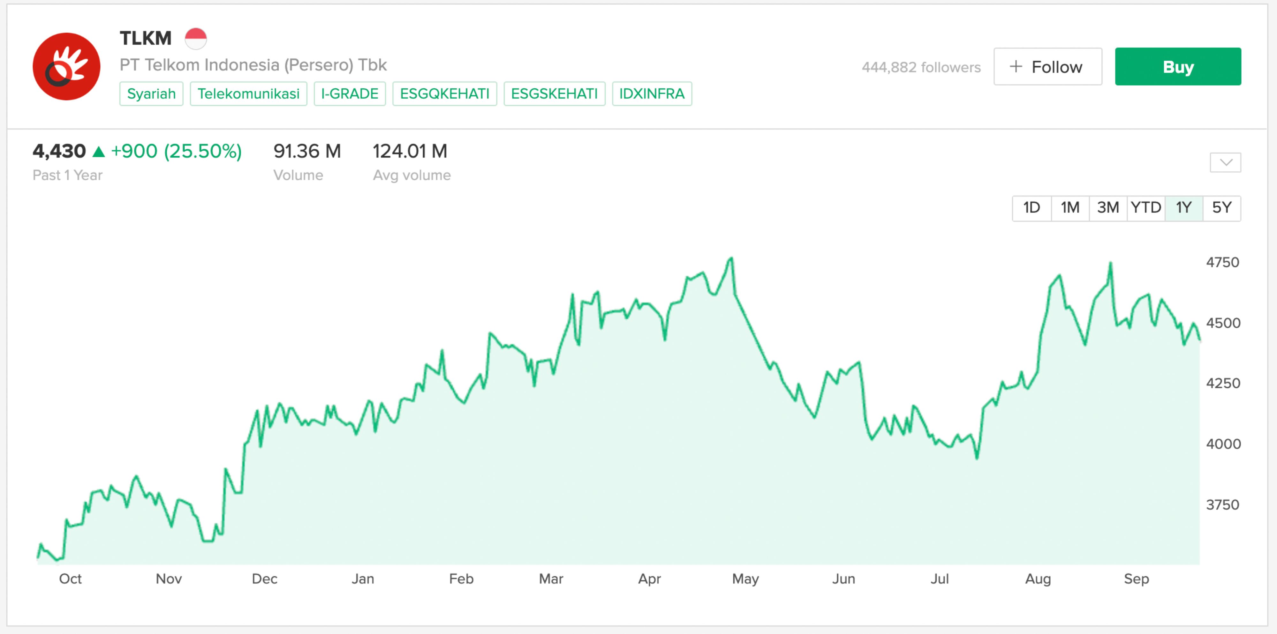The width and height of the screenshot is (1277, 634).
Task: Select the ESGQKEHATI tag
Action: [x=444, y=93]
